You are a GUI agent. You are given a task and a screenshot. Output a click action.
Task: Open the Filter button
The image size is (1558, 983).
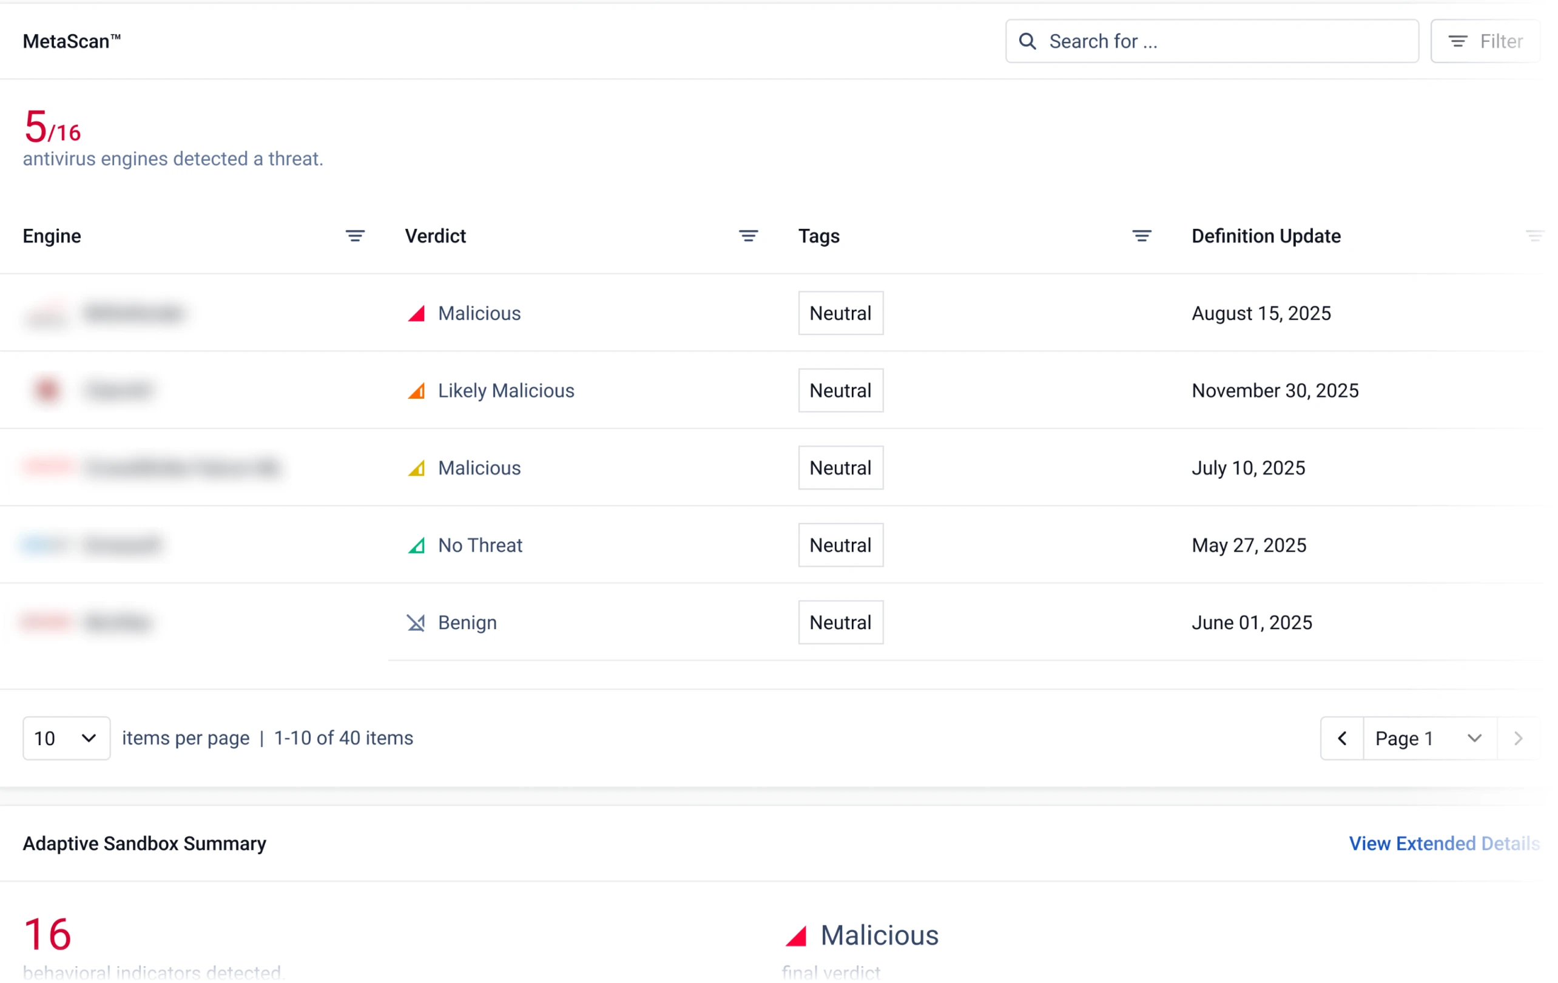pyautogui.click(x=1485, y=41)
